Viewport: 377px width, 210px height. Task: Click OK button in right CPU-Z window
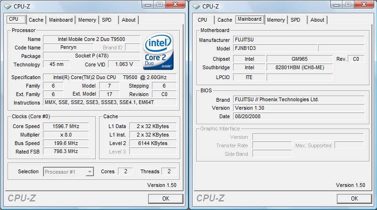354,199
